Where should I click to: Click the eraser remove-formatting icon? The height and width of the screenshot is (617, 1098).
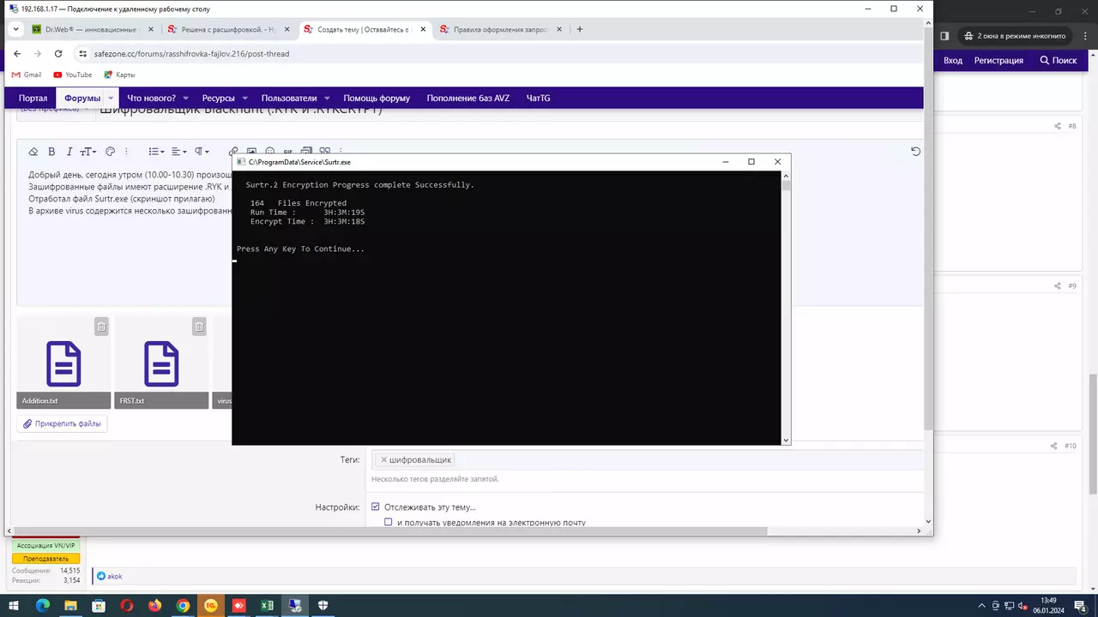point(33,152)
